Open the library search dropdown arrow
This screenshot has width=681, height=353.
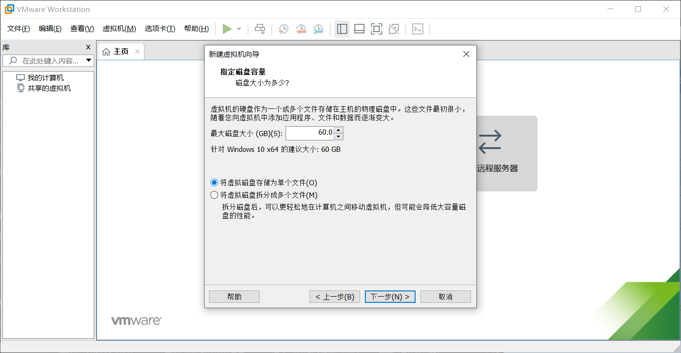88,61
